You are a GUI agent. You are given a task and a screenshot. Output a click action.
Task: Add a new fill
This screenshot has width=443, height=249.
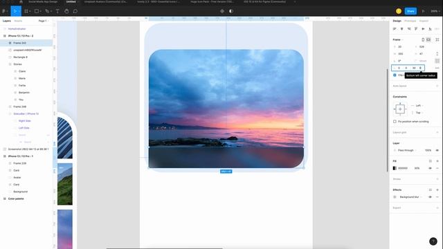click(x=437, y=161)
